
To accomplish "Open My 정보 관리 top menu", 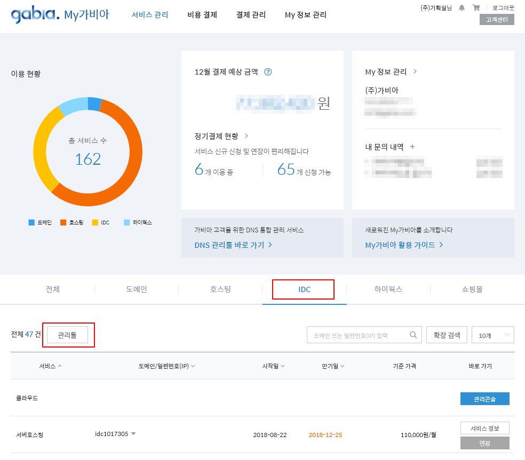I will (x=305, y=15).
